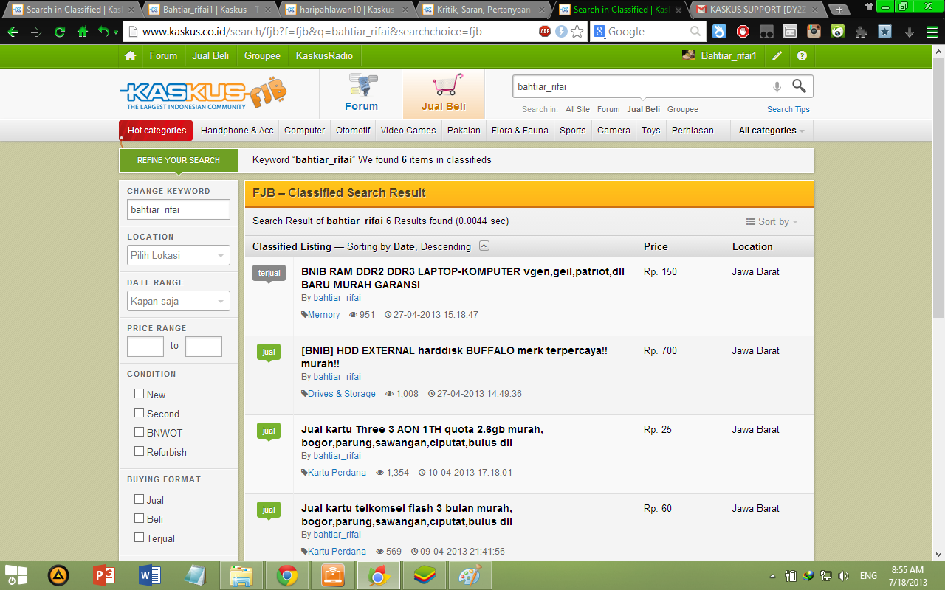Click the Kaskus home icon in green bar
945x590 pixels.
[x=131, y=56]
